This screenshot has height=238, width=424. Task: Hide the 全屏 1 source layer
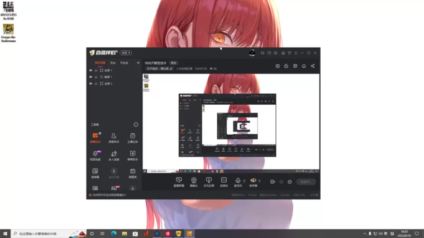(91, 70)
